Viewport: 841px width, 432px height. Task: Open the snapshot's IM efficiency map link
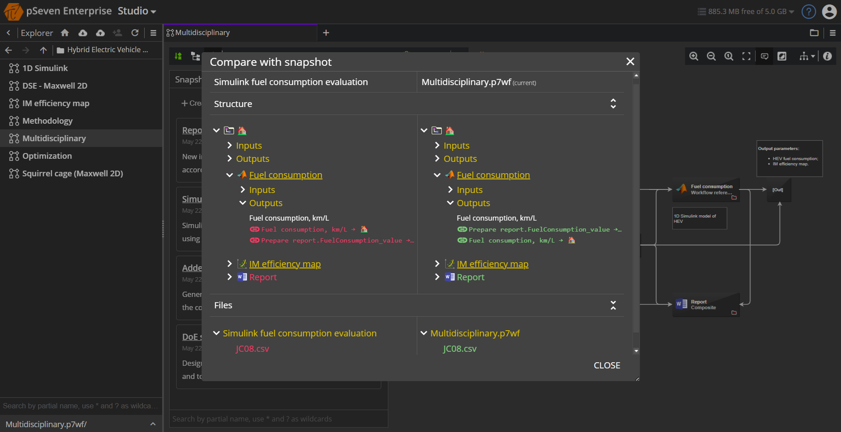pos(285,264)
